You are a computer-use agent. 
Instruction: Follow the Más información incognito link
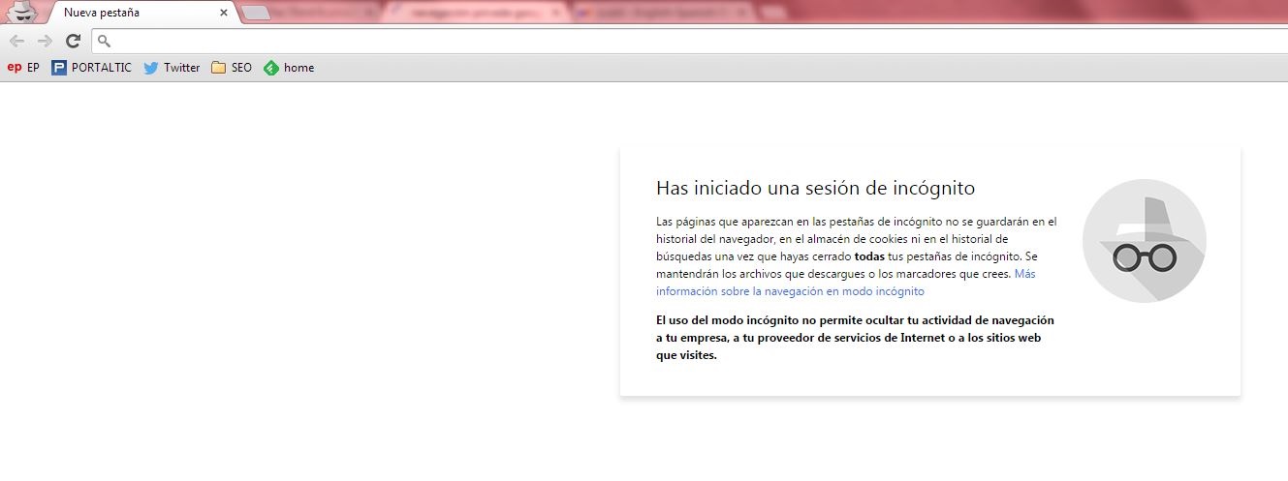790,291
